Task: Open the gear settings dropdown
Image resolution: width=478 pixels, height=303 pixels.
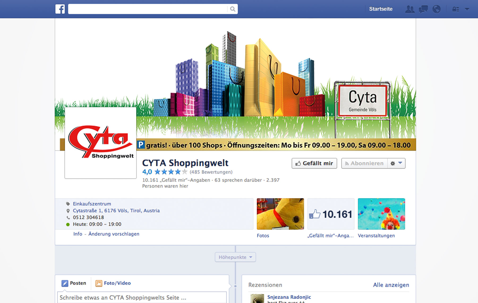Action: pyautogui.click(x=396, y=163)
